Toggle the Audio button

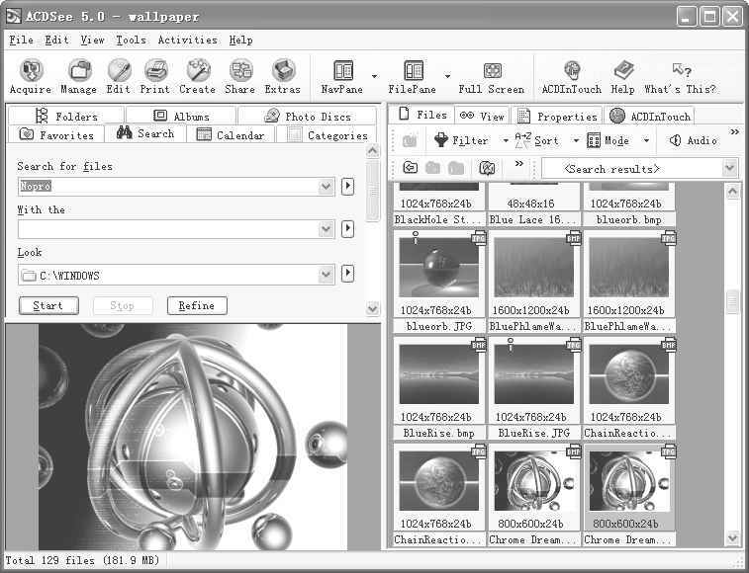[x=693, y=140]
